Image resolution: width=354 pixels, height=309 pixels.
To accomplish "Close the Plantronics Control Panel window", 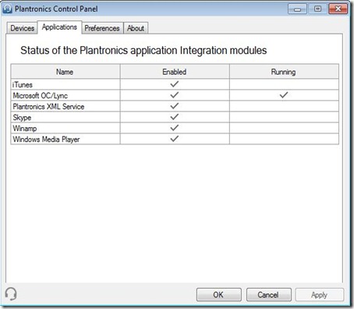I will pos(338,9).
